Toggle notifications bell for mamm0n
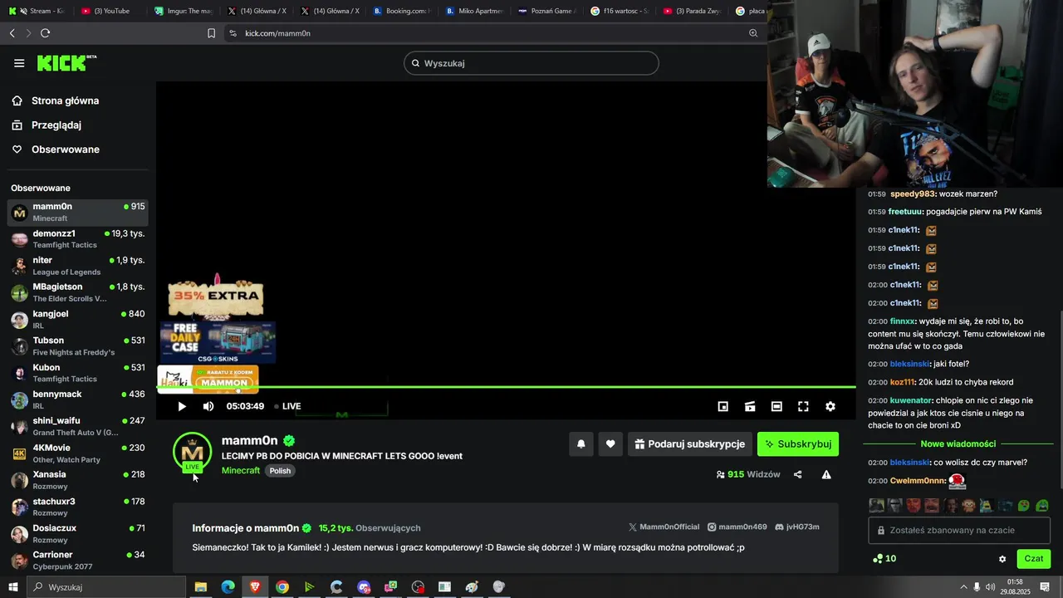 pos(581,444)
